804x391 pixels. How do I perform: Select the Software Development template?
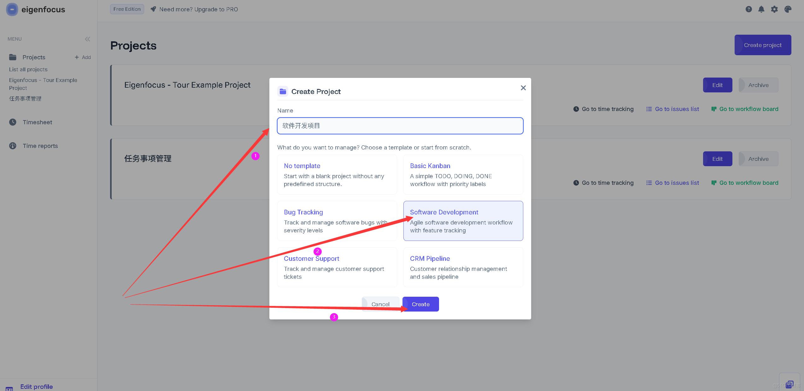coord(463,221)
